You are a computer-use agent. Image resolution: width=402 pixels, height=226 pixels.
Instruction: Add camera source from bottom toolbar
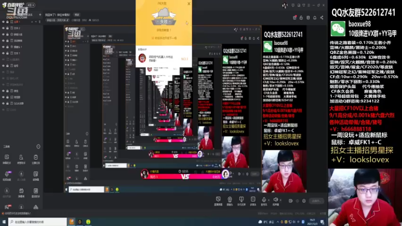[x=230, y=201]
